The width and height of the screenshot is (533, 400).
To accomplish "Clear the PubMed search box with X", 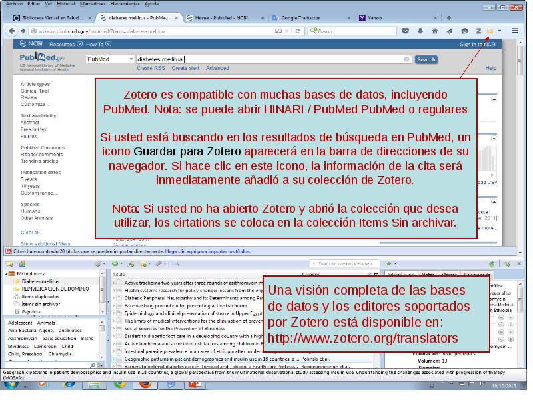I will point(406,59).
